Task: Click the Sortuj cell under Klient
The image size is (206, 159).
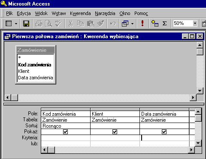Action: coord(115,126)
